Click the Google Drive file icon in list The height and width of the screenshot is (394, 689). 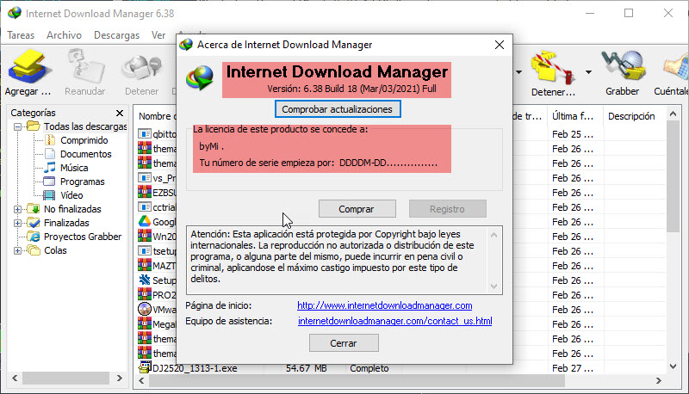(x=145, y=222)
